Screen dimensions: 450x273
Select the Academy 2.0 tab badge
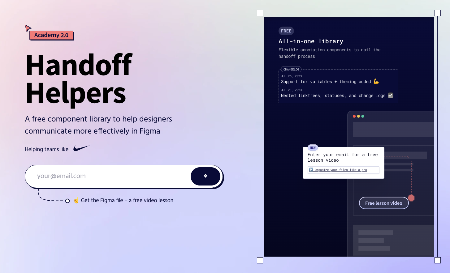coord(51,35)
